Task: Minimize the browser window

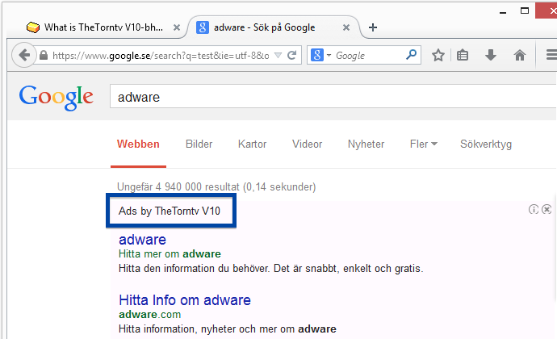Action: 503,12
